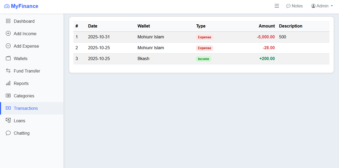Click the MyFinance logo link
339x168 pixels.
21,6
